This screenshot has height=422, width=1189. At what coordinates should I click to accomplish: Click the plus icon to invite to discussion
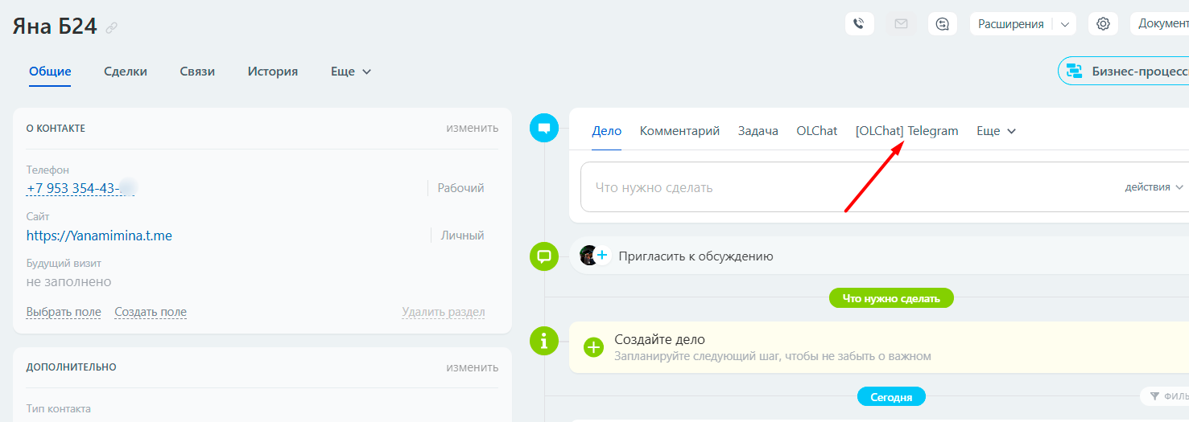601,256
